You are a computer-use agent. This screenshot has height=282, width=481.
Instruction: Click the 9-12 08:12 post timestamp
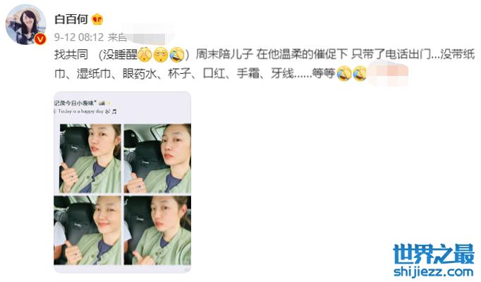(x=79, y=37)
